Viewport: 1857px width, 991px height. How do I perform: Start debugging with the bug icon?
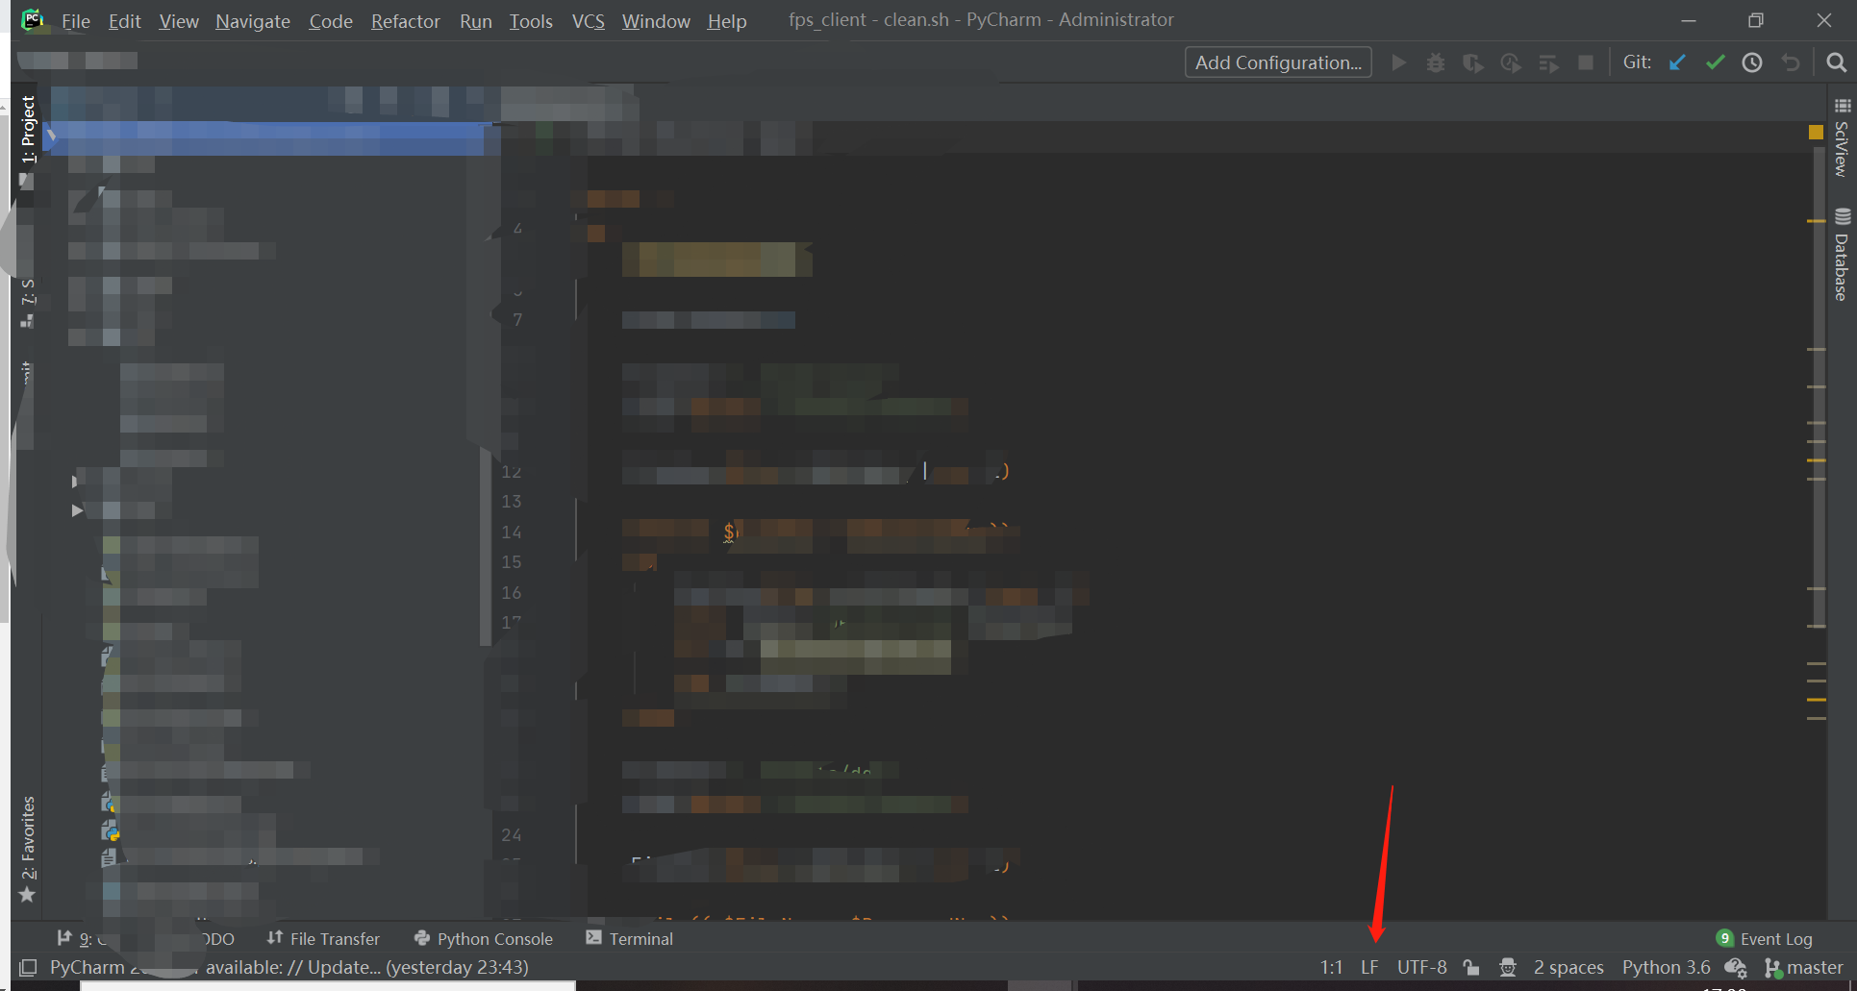[x=1435, y=62]
